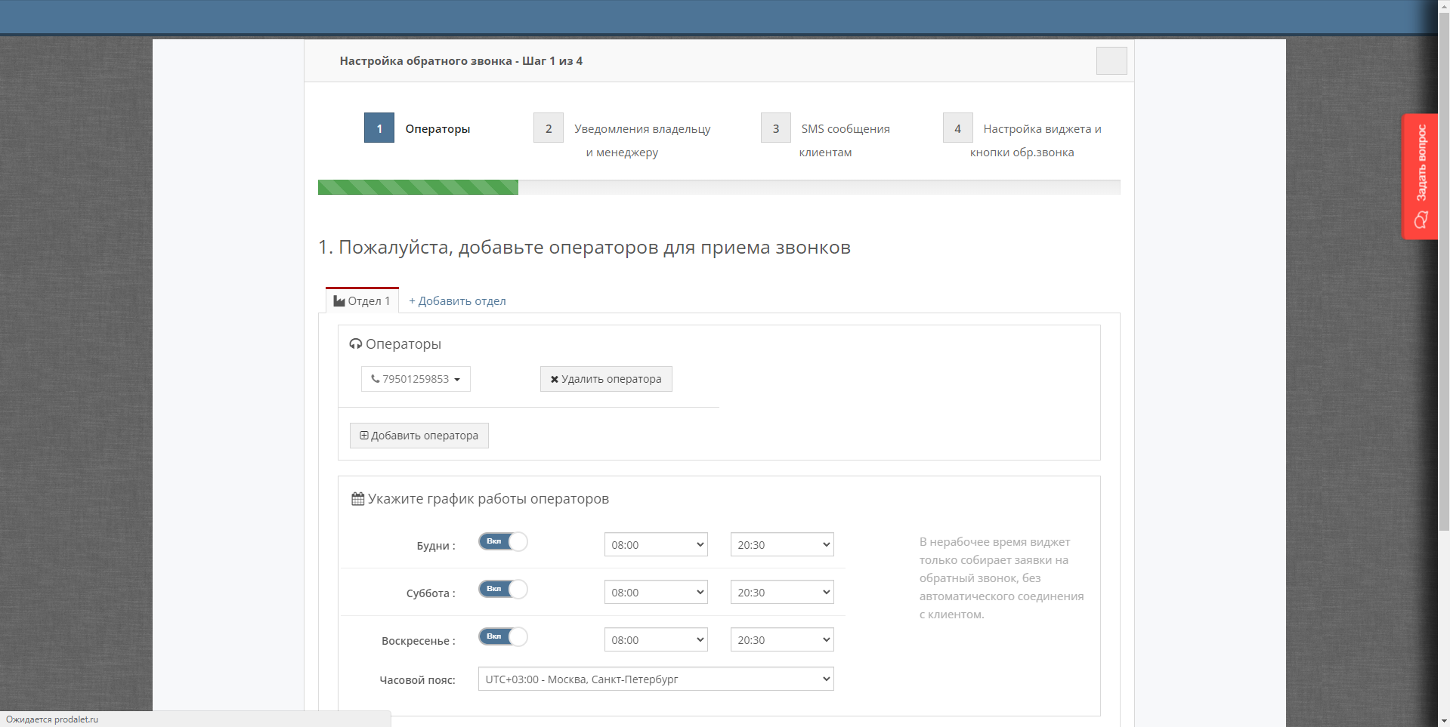
Task: Click the green striped progress bar
Action: click(x=418, y=187)
